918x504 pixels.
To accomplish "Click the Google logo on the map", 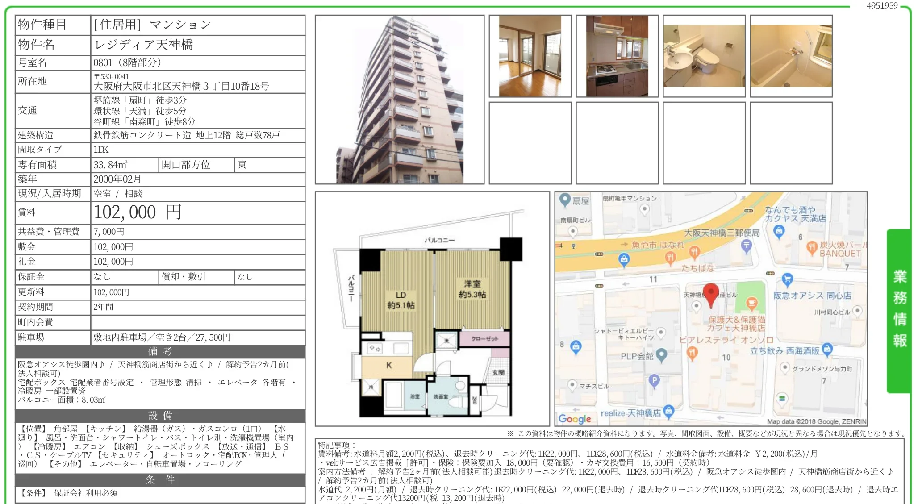I will tap(575, 419).
